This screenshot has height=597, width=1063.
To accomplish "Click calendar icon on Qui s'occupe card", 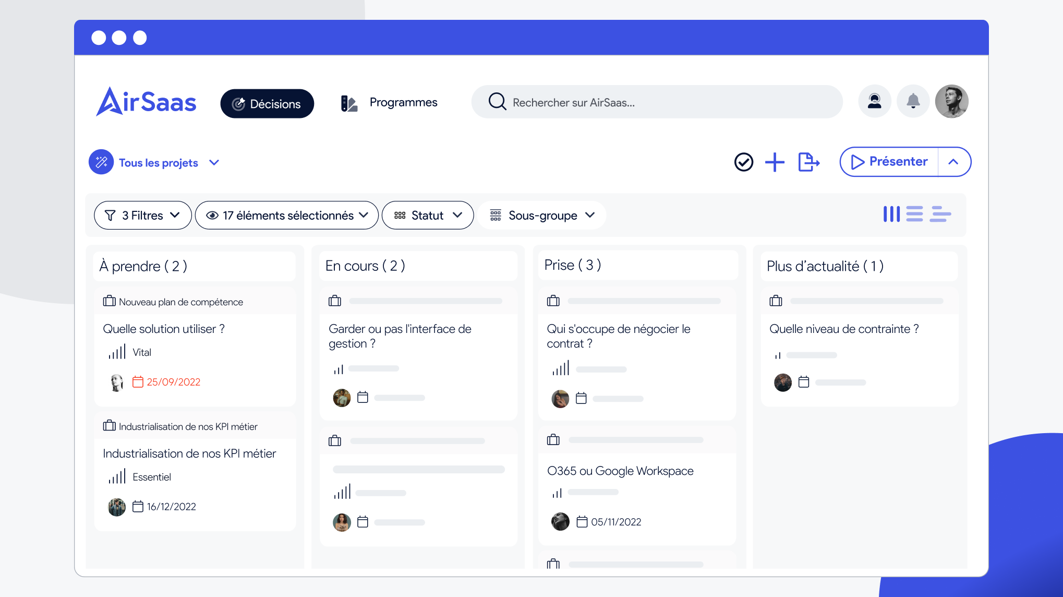I will tap(581, 399).
